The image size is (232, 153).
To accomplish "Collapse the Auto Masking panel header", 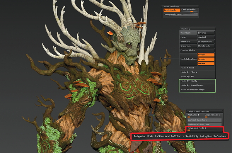I will tap(180, 6).
